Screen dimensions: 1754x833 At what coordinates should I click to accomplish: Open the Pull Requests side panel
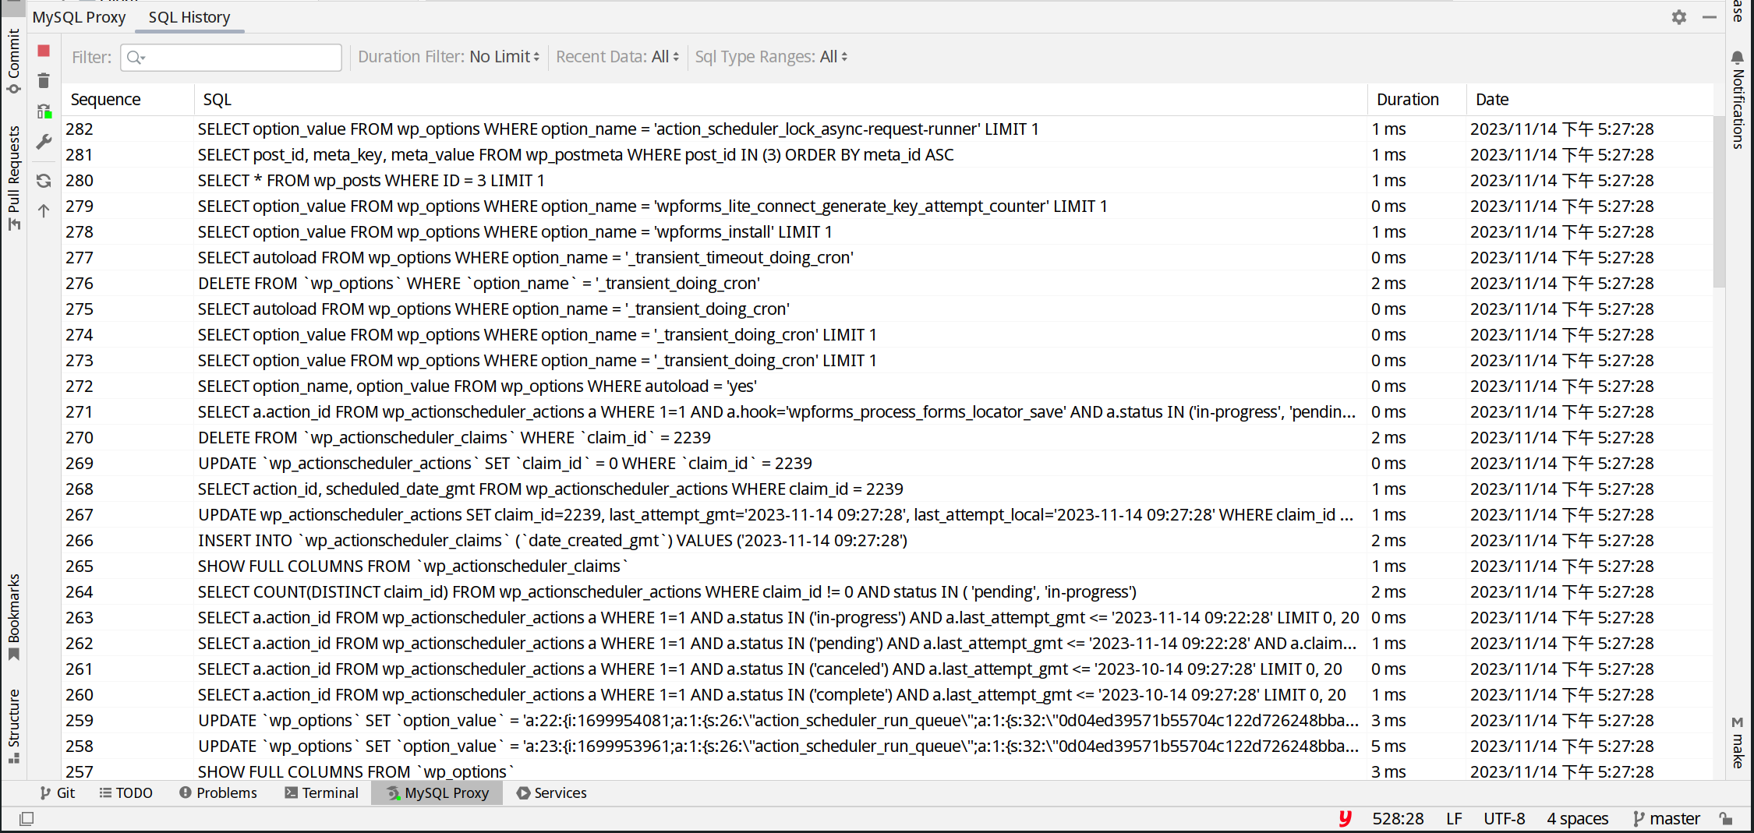(14, 178)
